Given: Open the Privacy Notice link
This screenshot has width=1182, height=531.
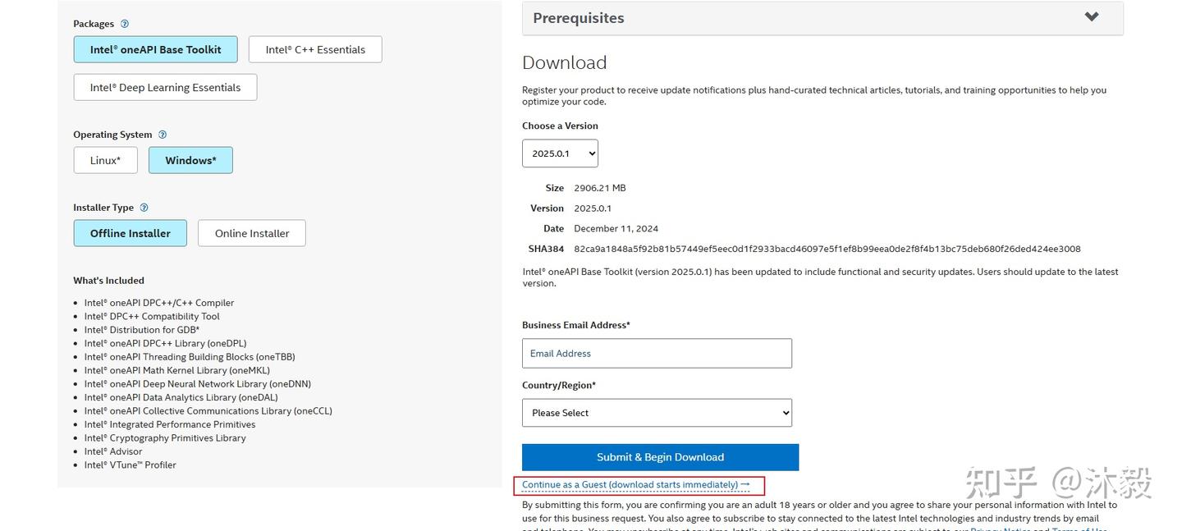Looking at the screenshot, I should pyautogui.click(x=999, y=529).
